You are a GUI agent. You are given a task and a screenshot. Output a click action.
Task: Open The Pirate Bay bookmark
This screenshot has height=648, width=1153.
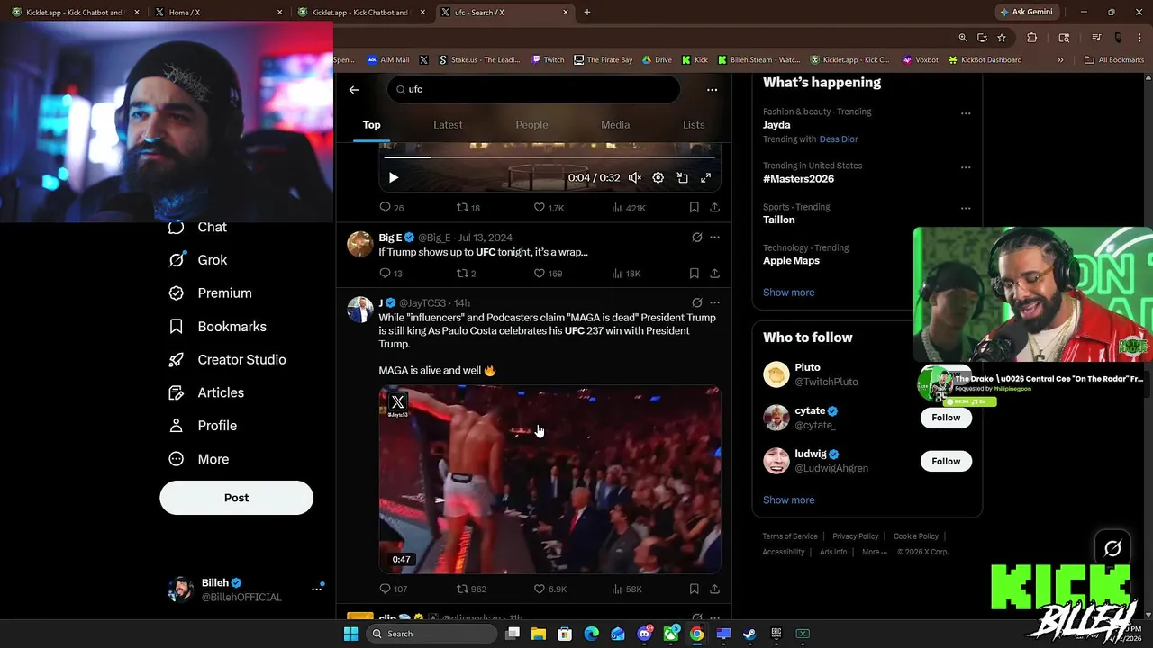[x=603, y=60]
